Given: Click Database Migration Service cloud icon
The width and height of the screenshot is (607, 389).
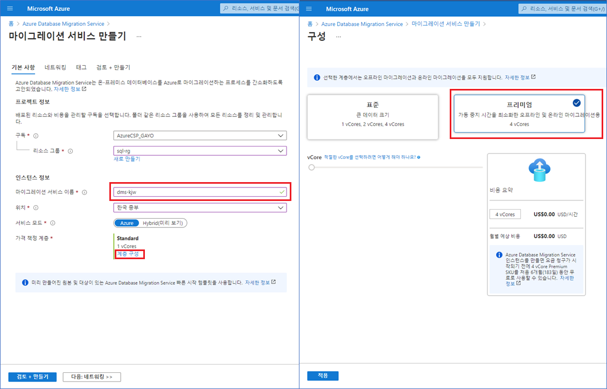Looking at the screenshot, I should click(x=539, y=170).
